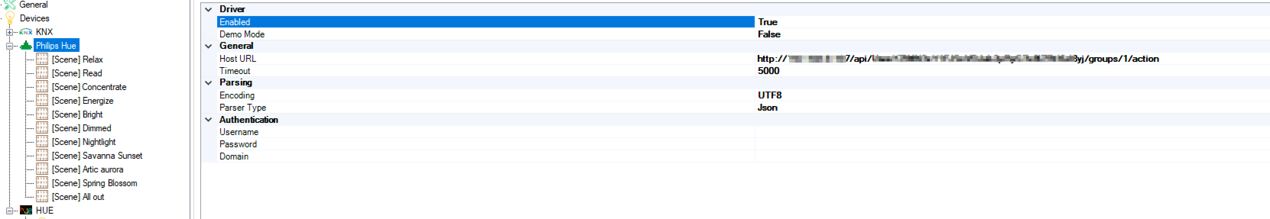Click the Relax scene icon

tap(42, 60)
